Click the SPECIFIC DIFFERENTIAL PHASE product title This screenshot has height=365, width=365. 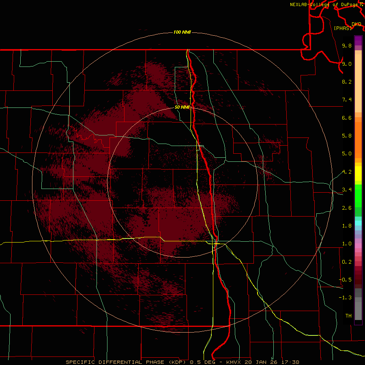(126, 362)
